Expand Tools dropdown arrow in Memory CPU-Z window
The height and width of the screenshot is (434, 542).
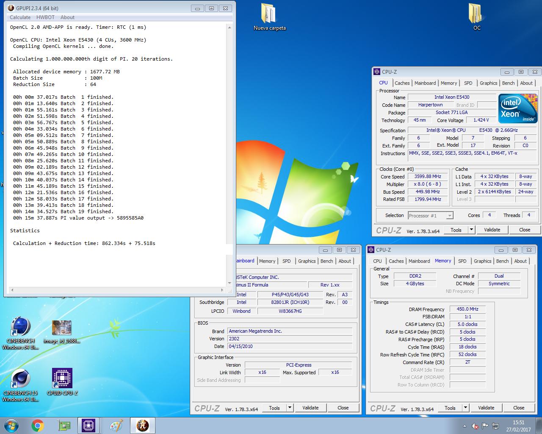tap(465, 408)
